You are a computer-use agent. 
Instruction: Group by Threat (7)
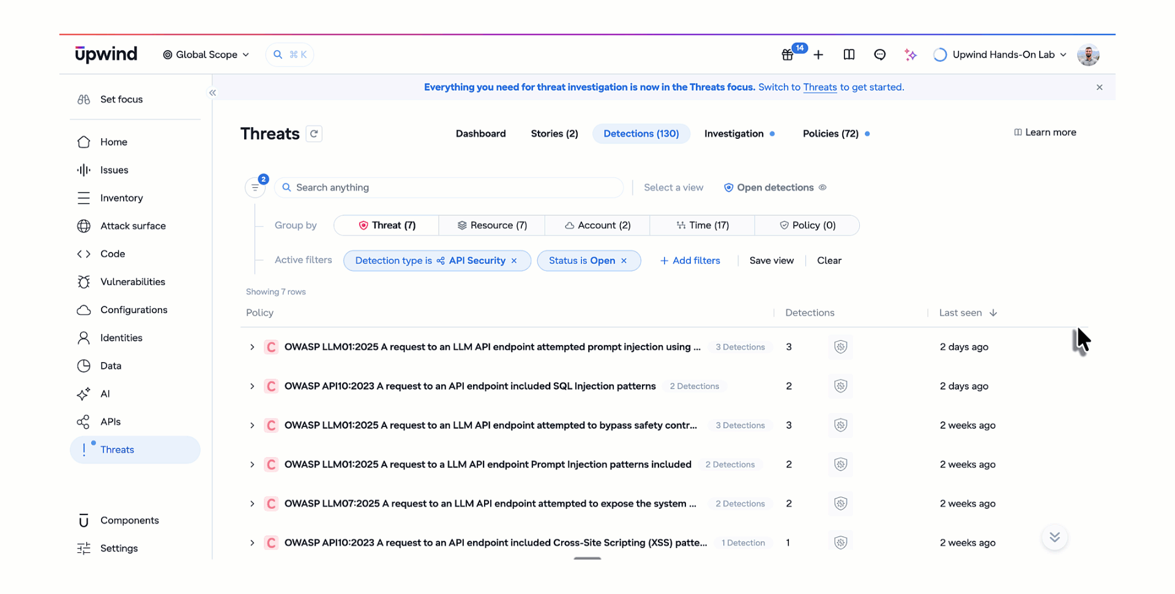click(387, 225)
